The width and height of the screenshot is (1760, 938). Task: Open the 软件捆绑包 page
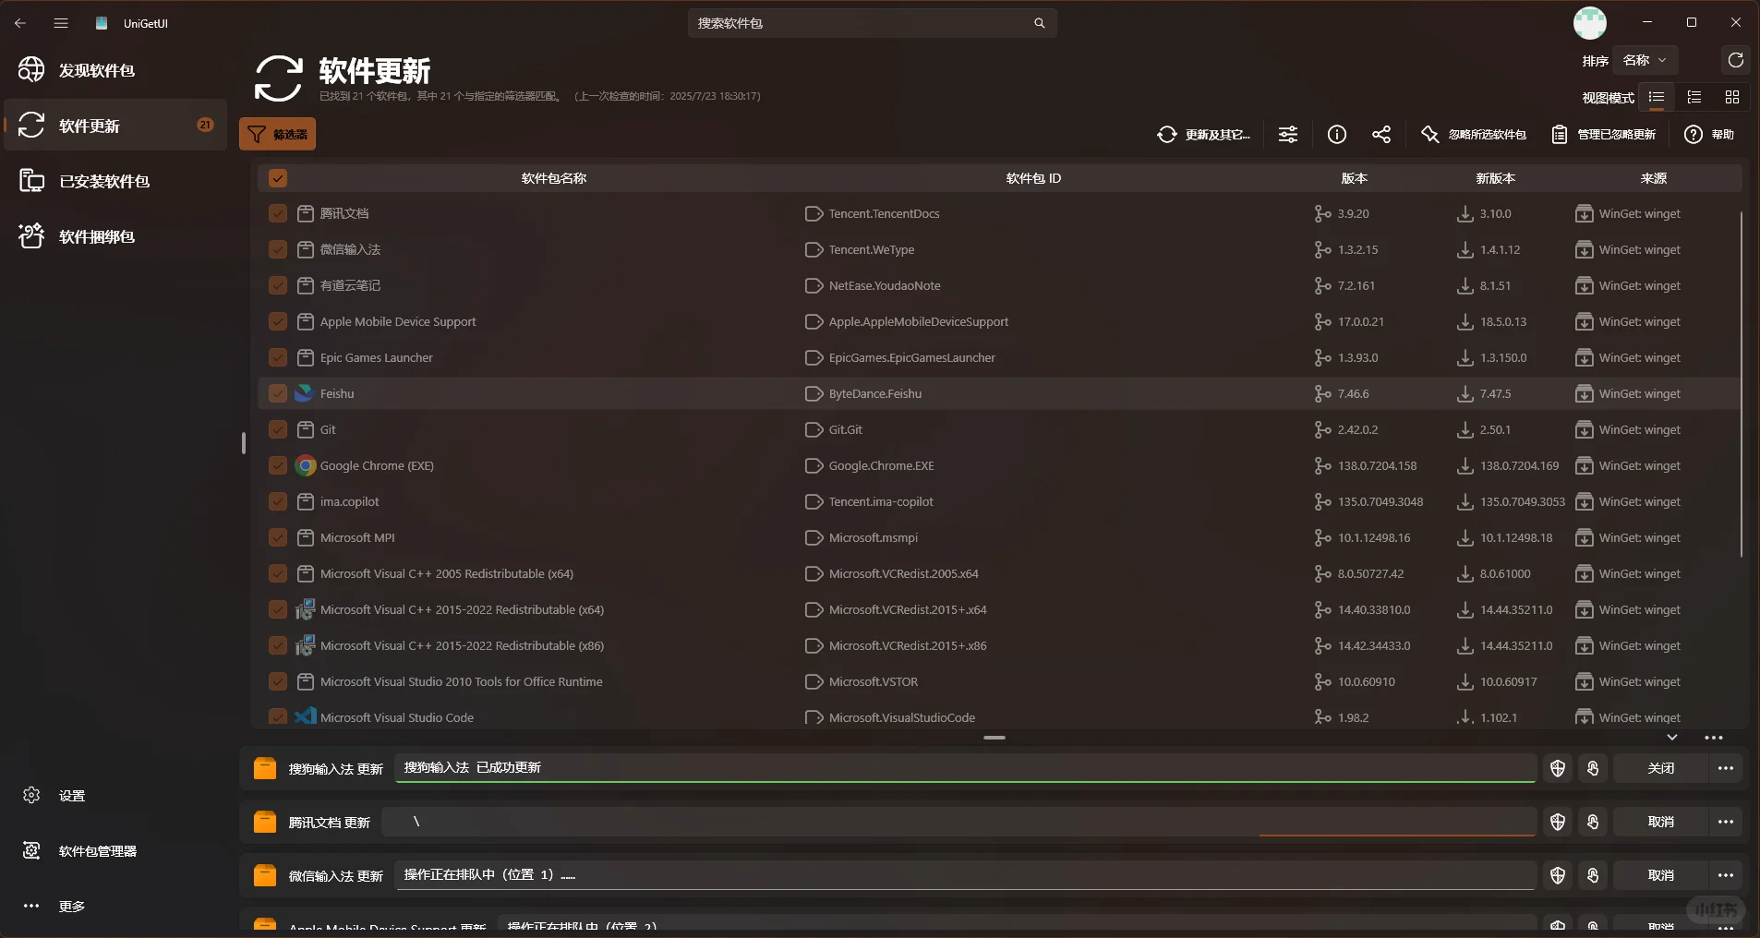point(115,236)
